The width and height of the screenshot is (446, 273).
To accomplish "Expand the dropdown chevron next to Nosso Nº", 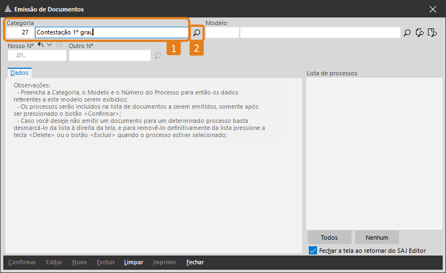I will 50,45.
